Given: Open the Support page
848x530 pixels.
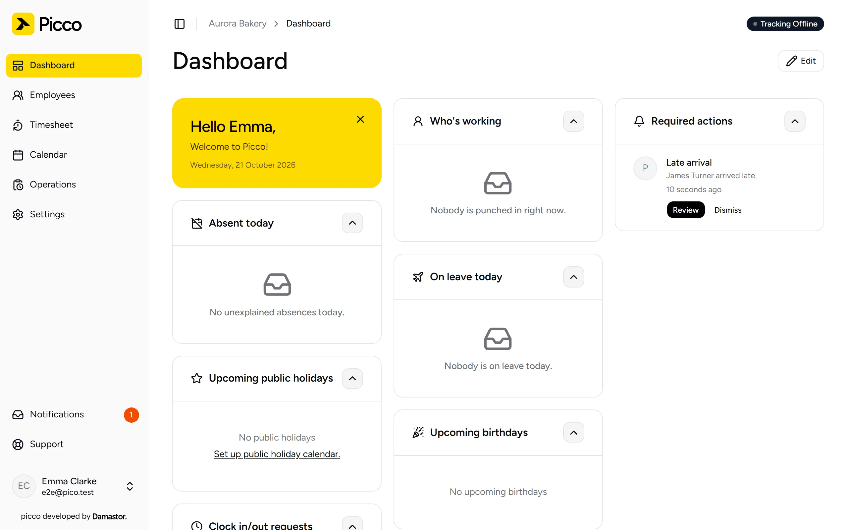Looking at the screenshot, I should coord(74,445).
